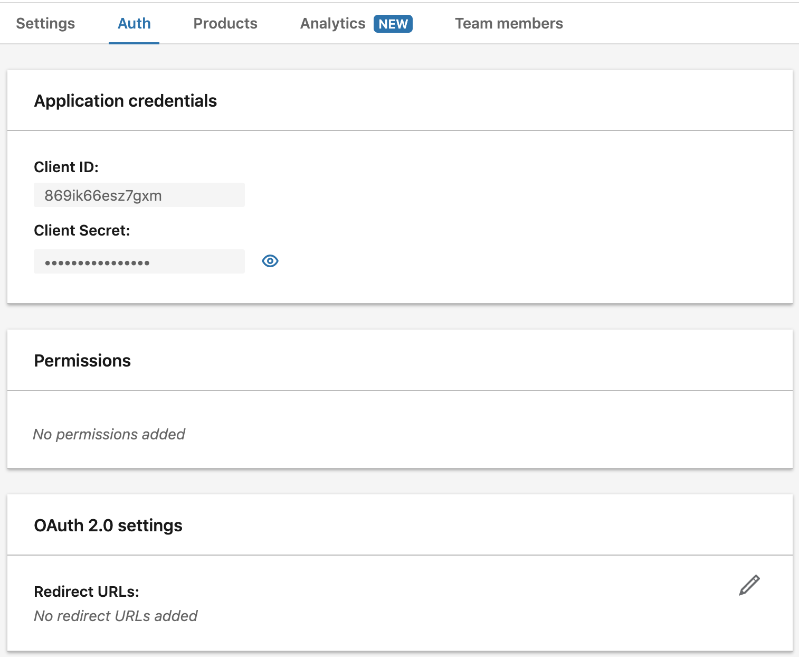Image resolution: width=799 pixels, height=657 pixels.
Task: Select the Client ID text 869ik66esz7gxm
Action: pos(103,195)
